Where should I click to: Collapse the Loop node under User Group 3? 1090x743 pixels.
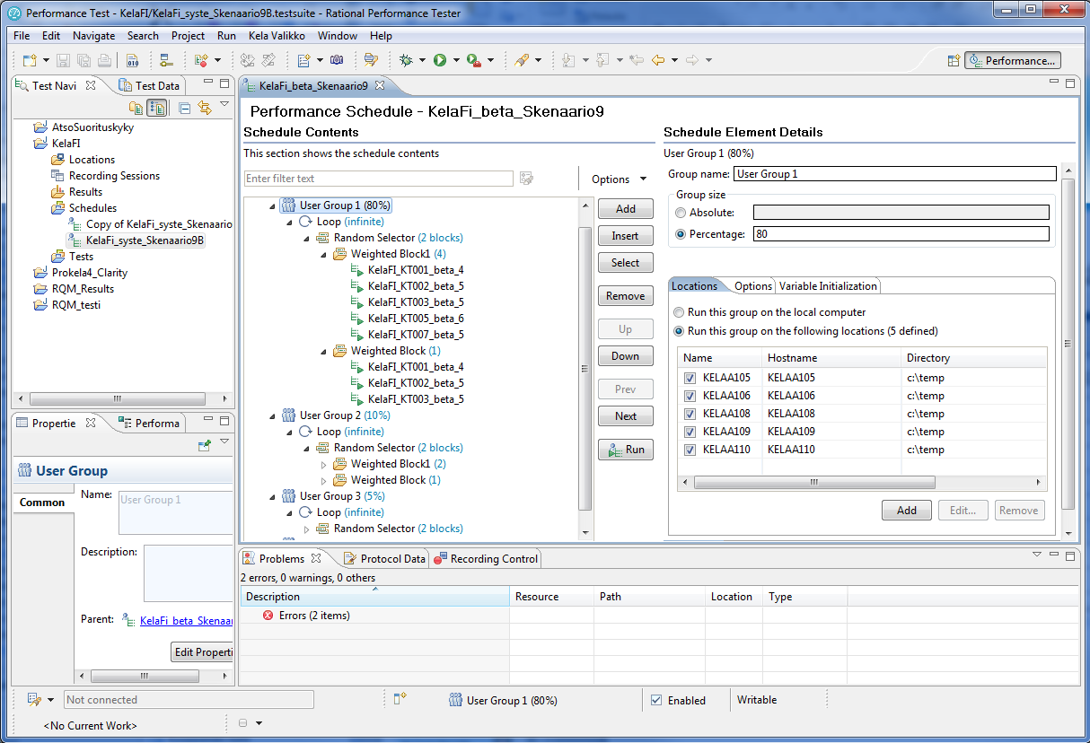tap(290, 513)
